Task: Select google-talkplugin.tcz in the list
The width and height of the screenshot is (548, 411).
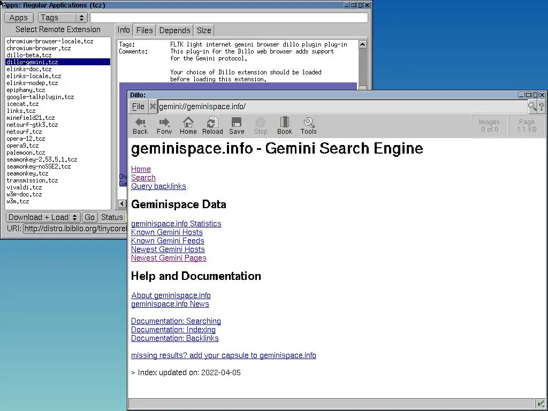Action: click(58, 97)
